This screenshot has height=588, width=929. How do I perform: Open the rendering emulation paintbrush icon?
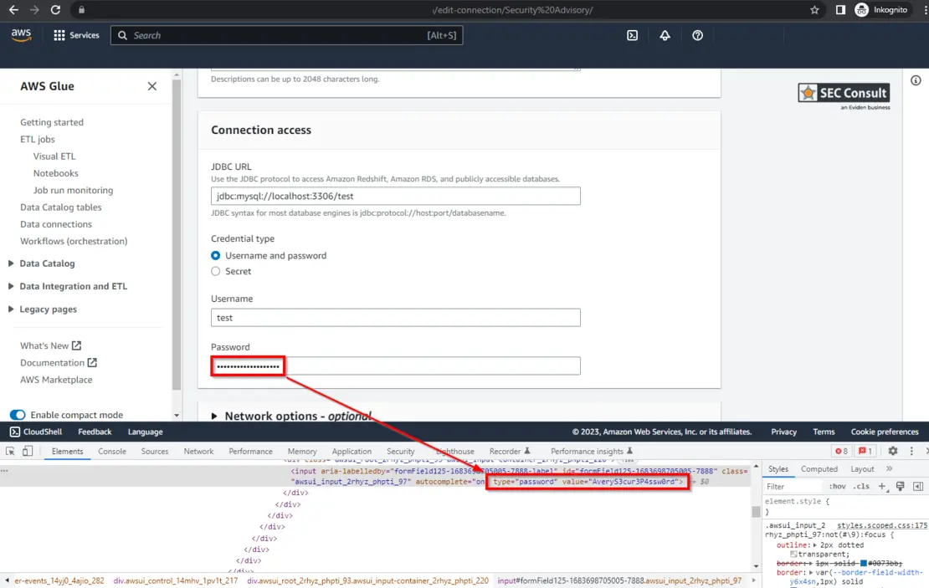point(900,486)
